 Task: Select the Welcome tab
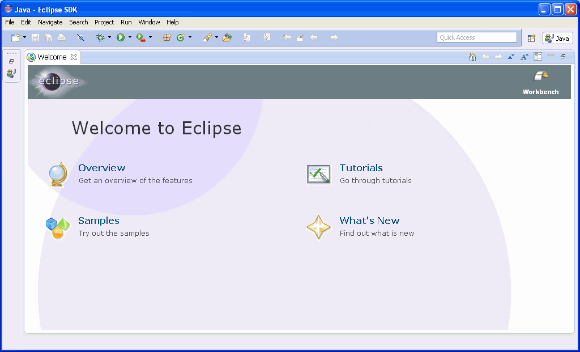point(52,57)
